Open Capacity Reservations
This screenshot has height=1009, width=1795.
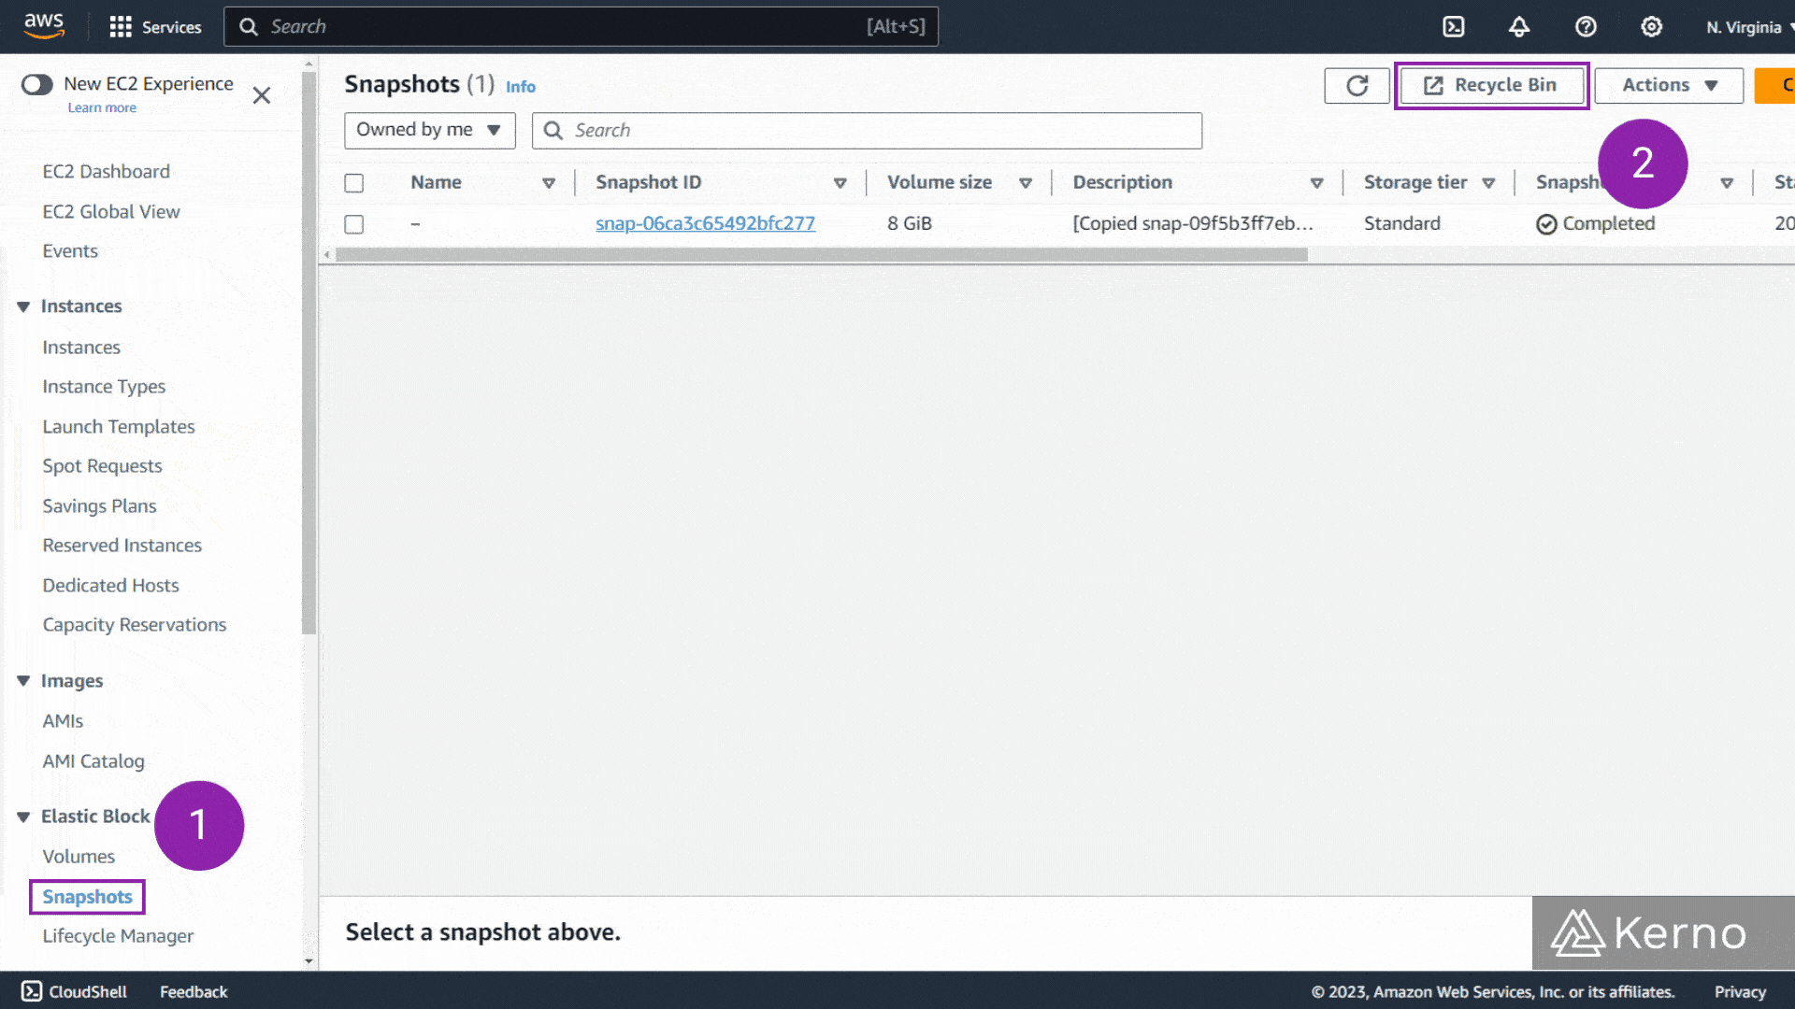click(134, 625)
